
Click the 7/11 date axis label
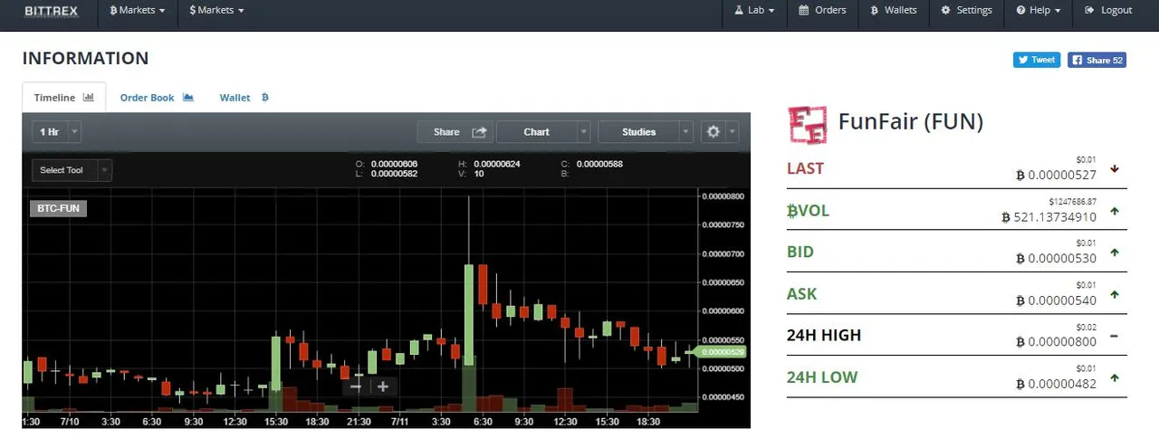(401, 422)
